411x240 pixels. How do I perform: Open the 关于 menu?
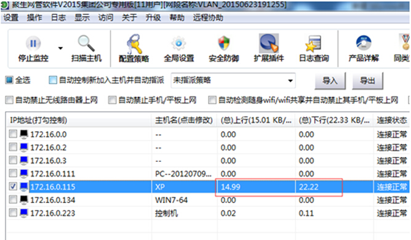click(x=129, y=18)
